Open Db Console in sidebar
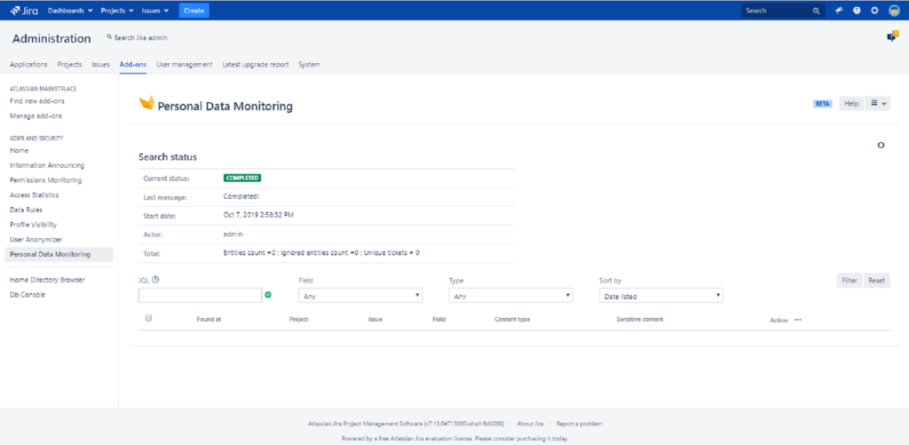This screenshot has height=445, width=909. [28, 295]
